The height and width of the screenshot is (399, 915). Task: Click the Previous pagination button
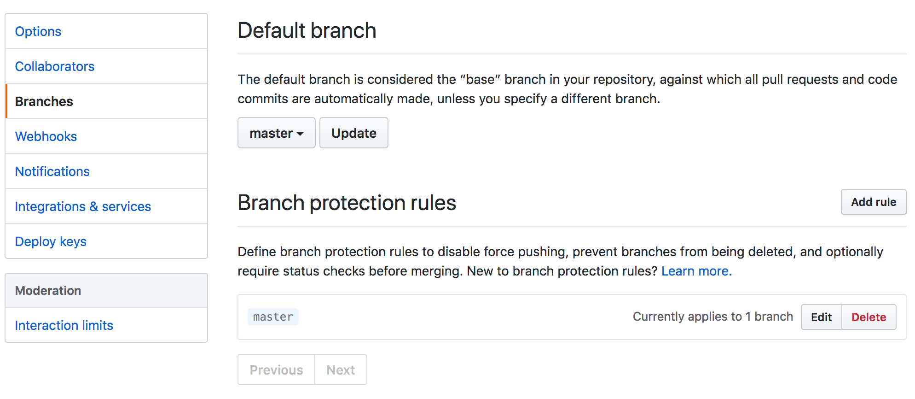pyautogui.click(x=276, y=370)
